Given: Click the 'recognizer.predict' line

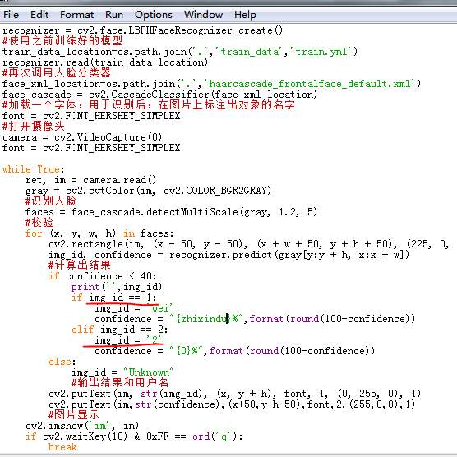Looking at the screenshot, I should tap(228, 255).
